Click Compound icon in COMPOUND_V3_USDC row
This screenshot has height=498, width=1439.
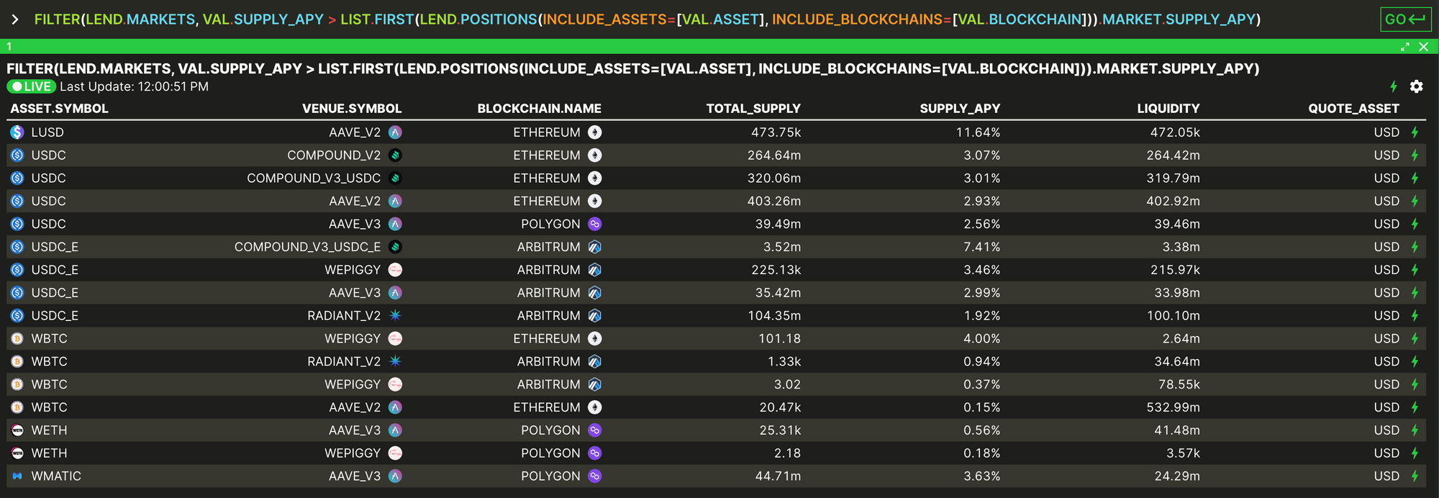(x=395, y=178)
